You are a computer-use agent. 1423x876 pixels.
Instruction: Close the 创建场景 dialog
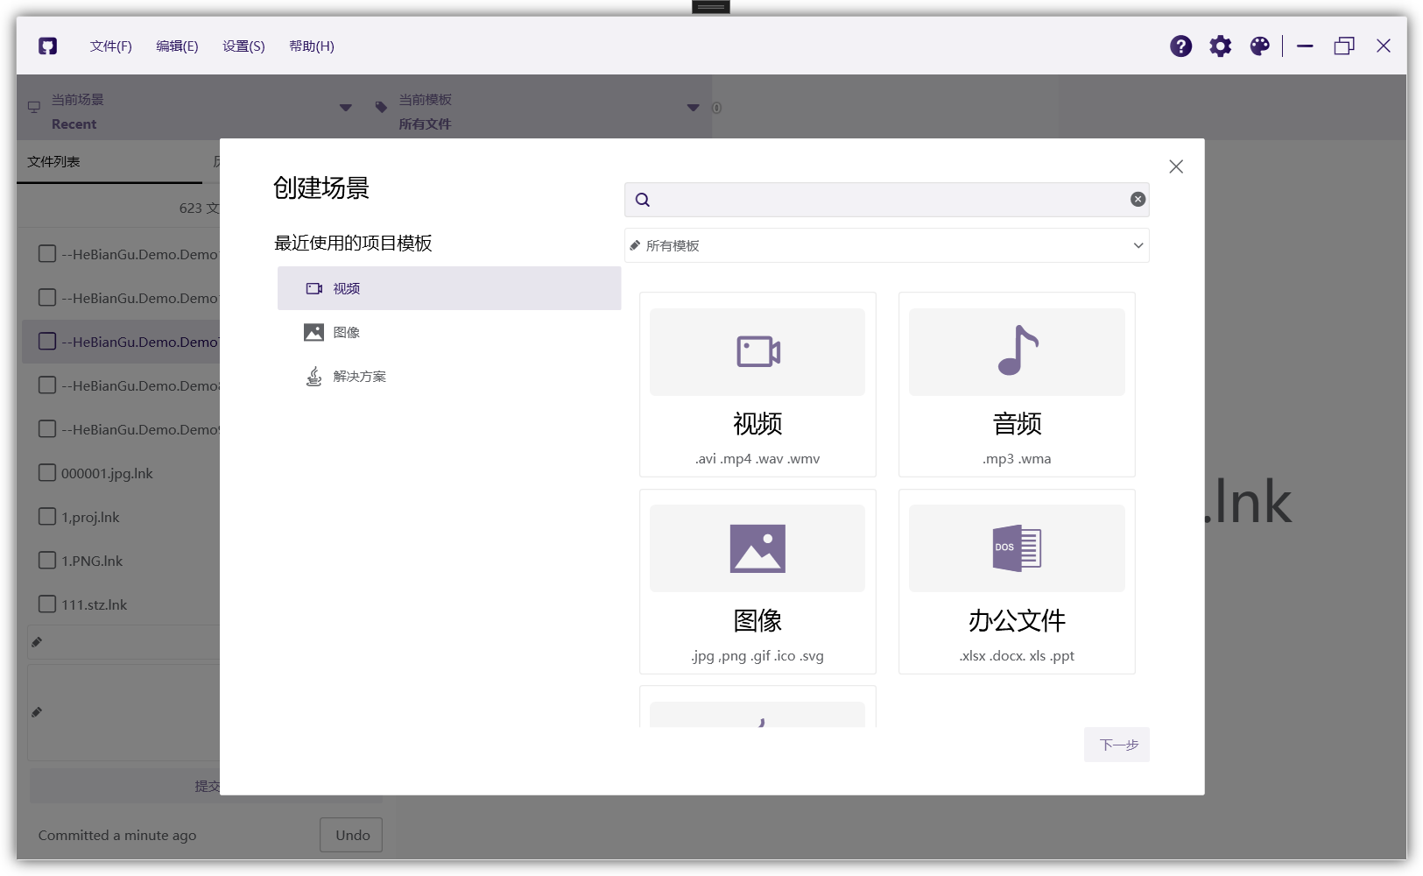1176,166
